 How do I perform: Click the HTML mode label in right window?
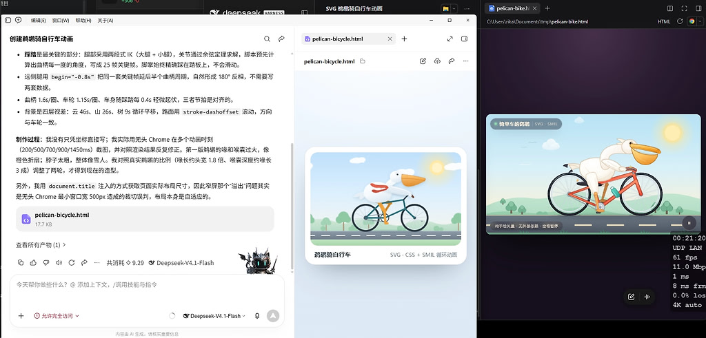coord(664,21)
